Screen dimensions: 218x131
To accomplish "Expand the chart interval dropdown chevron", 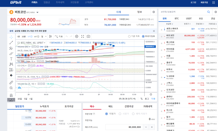I will tap(46, 36).
